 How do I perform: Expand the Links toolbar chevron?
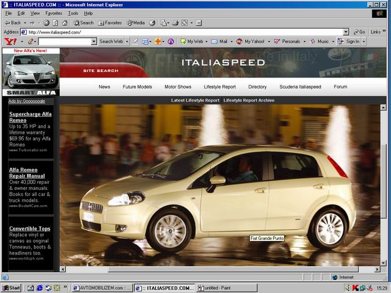(x=384, y=31)
